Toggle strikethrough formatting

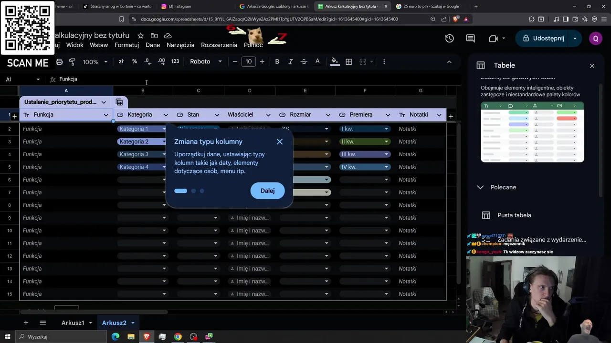point(304,61)
